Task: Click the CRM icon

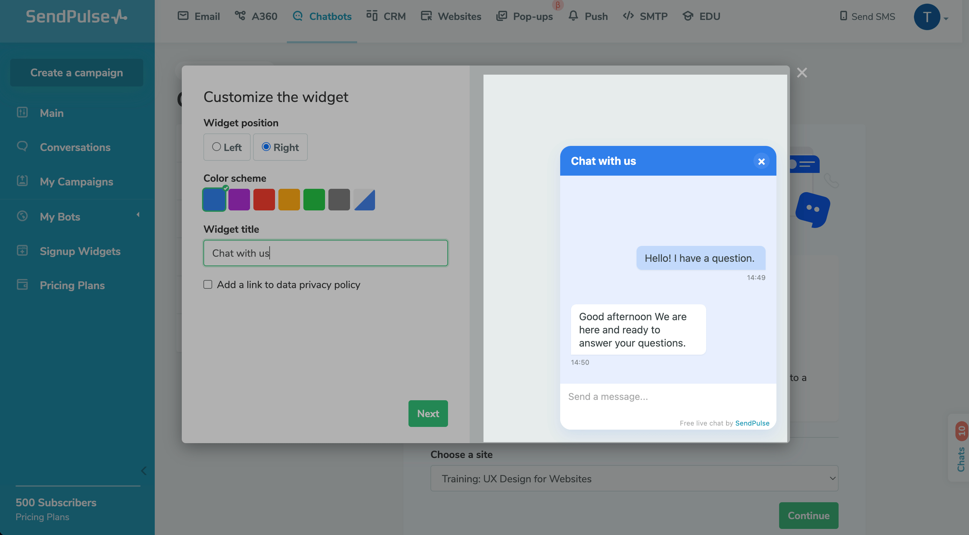Action: (372, 16)
